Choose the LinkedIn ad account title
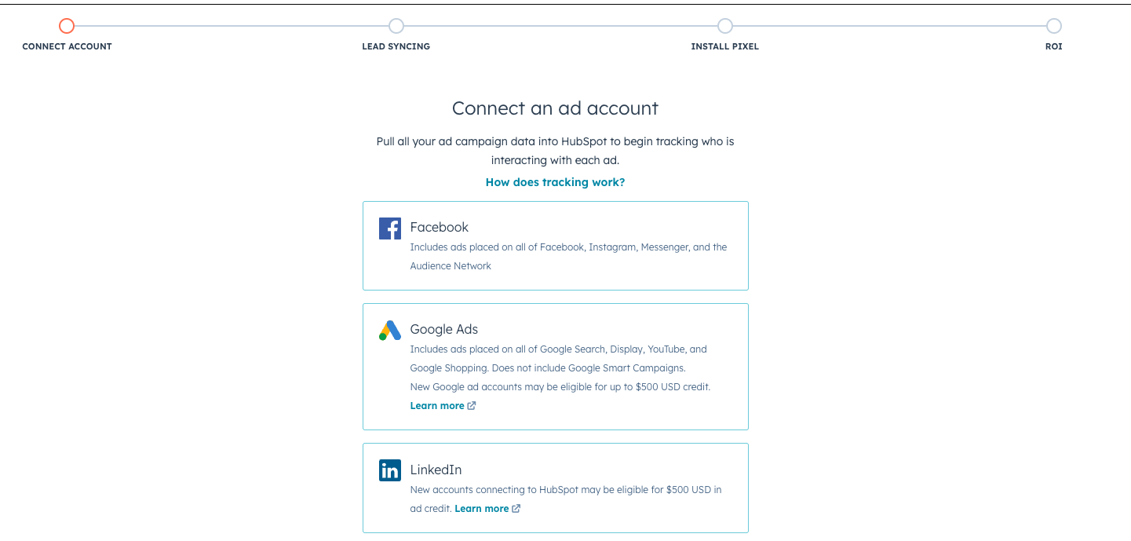 pyautogui.click(x=436, y=470)
